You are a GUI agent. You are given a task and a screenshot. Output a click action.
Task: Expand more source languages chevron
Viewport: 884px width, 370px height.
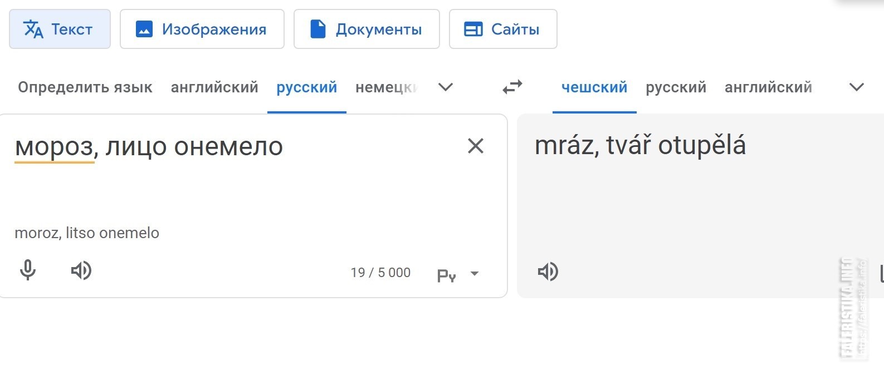click(x=446, y=87)
